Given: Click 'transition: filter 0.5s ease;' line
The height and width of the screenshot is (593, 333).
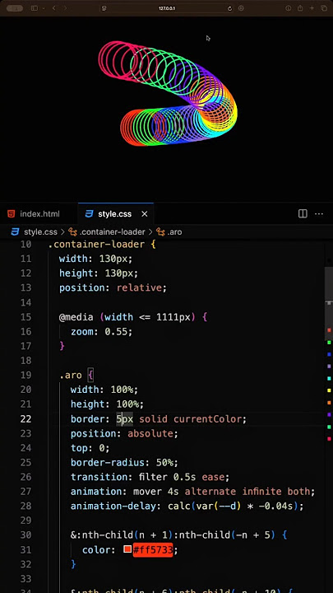Looking at the screenshot, I should [150, 477].
